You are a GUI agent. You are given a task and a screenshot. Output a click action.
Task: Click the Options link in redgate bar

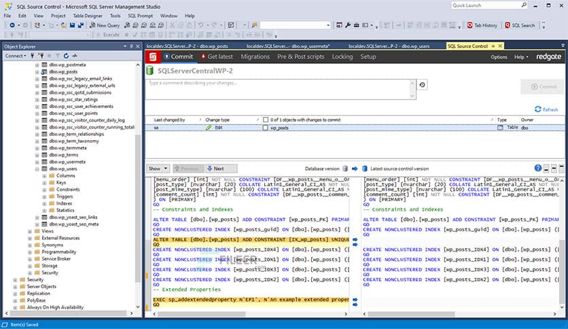click(499, 57)
